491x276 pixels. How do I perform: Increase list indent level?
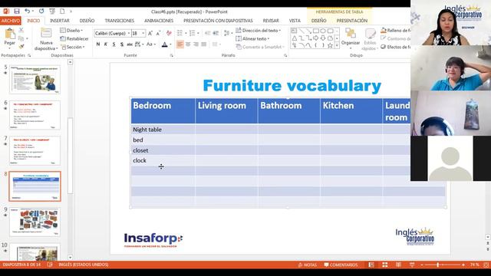pyautogui.click(x=216, y=33)
